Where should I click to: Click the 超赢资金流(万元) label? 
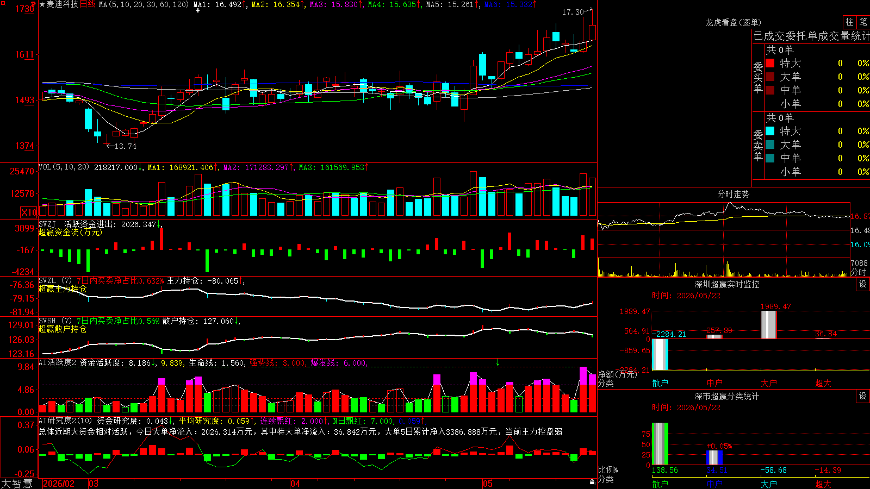point(70,232)
